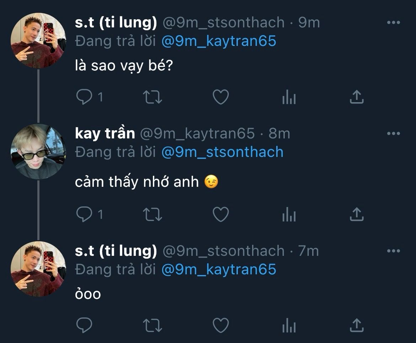Screen dimensions: 416x343
Task: Like the "là sao vạy bé?" tweet
Action: point(220,97)
